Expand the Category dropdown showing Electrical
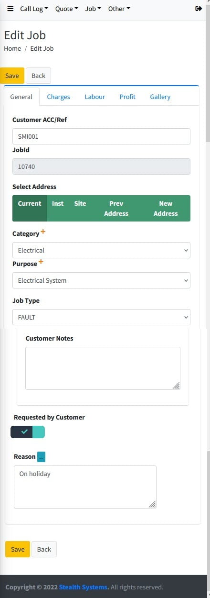The image size is (210, 598). [101, 250]
